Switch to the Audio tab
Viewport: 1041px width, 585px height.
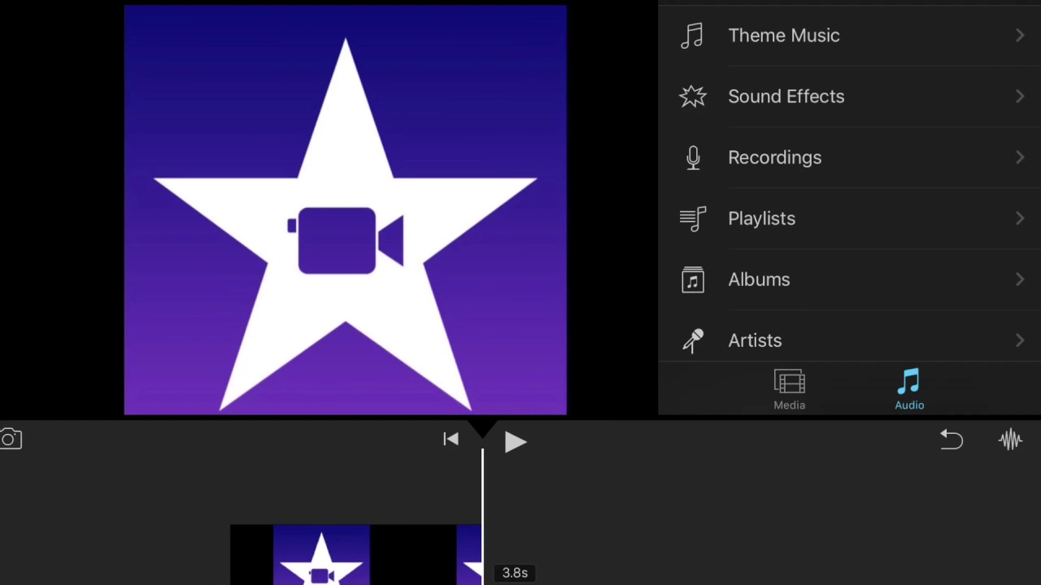(x=909, y=390)
